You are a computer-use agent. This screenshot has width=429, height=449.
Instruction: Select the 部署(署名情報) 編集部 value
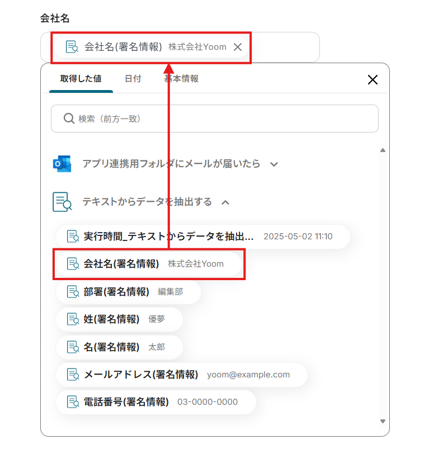(128, 292)
